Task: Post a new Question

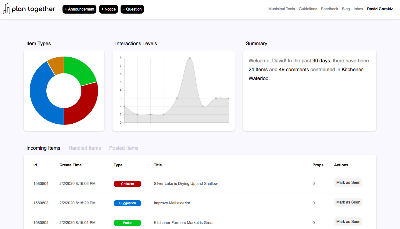Action: 132,9
